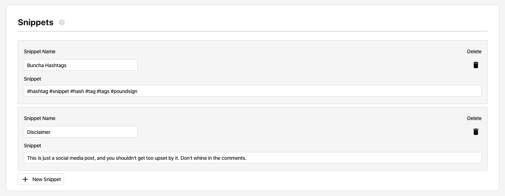Screen dimensions: 505x196
Task: Delete the Buncha Hashtags snippet via trash icon
Action: (476, 65)
